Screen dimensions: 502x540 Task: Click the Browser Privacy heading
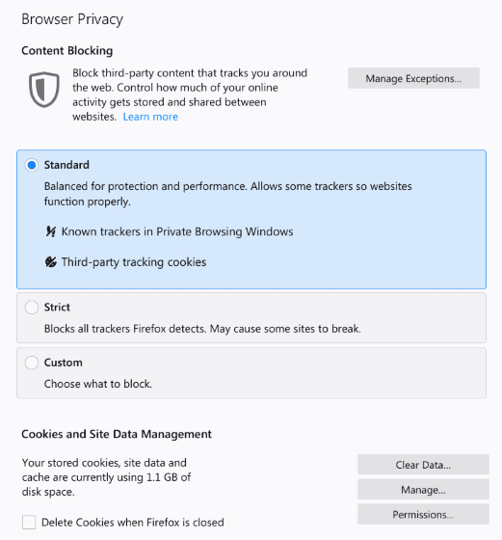(72, 19)
